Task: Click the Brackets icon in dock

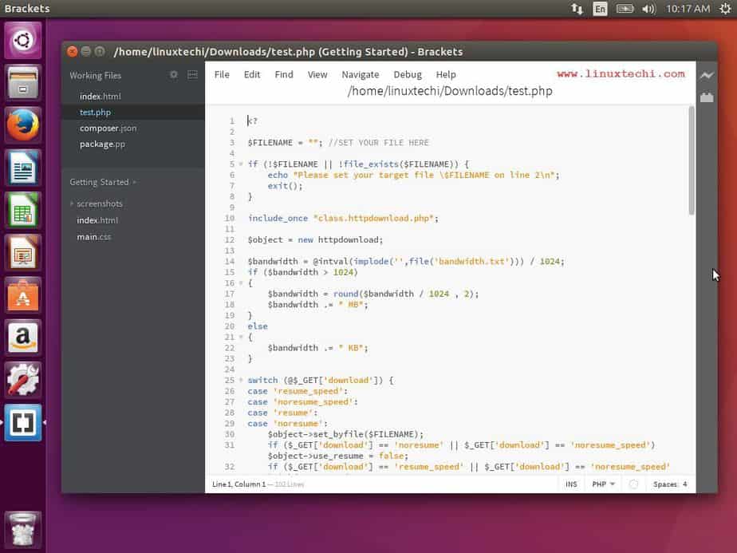Action: pyautogui.click(x=22, y=422)
